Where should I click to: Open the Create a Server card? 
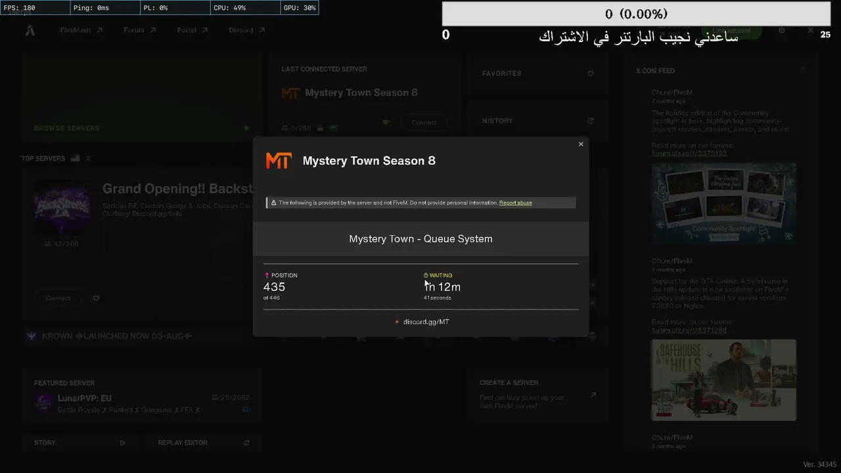point(538,395)
